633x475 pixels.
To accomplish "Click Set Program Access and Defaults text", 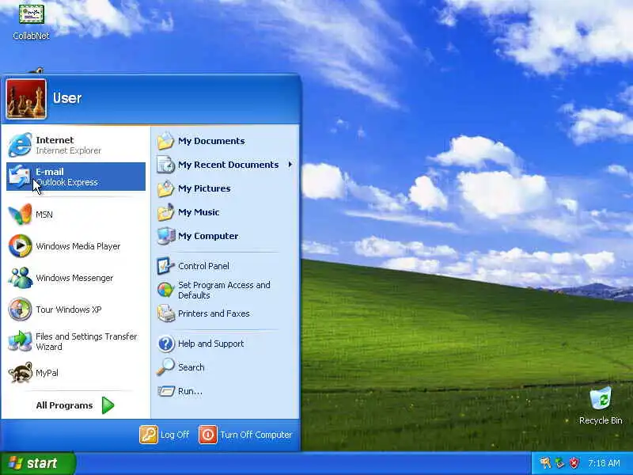I will (224, 290).
